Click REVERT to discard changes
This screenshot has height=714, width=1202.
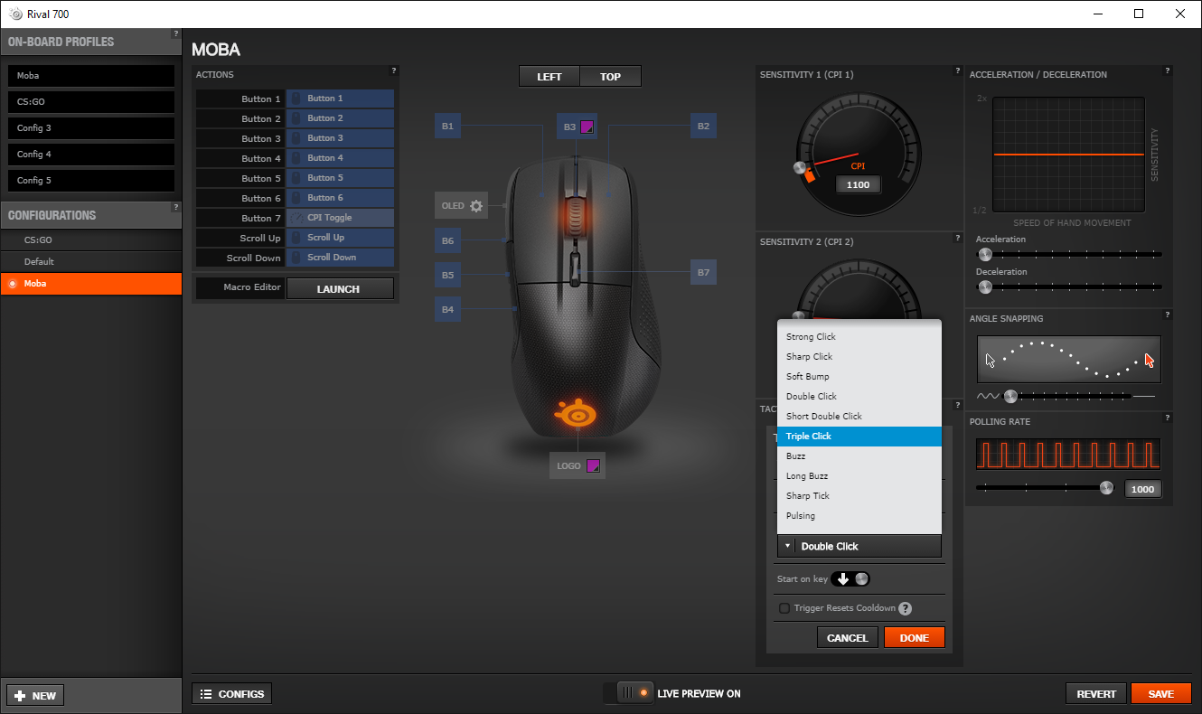(x=1096, y=693)
